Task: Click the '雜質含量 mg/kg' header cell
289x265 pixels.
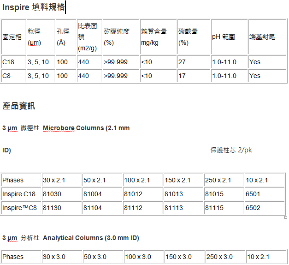Action: click(158, 37)
